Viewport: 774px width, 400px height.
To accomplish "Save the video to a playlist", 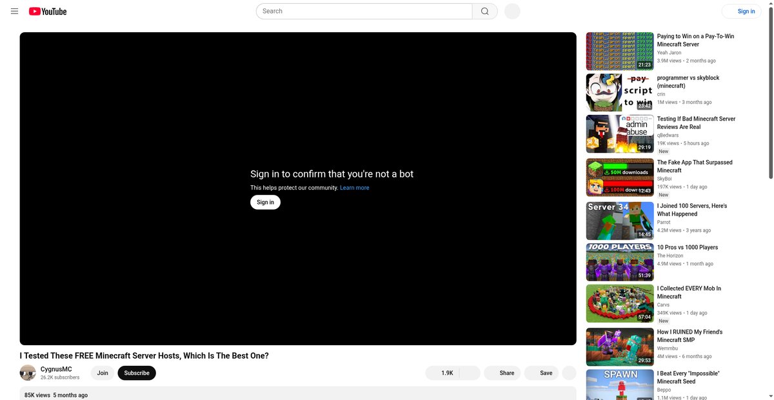I will tap(542, 373).
